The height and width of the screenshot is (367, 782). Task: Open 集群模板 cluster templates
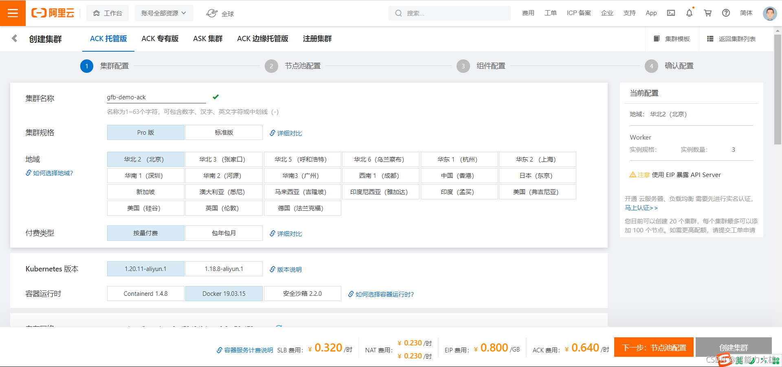click(672, 38)
